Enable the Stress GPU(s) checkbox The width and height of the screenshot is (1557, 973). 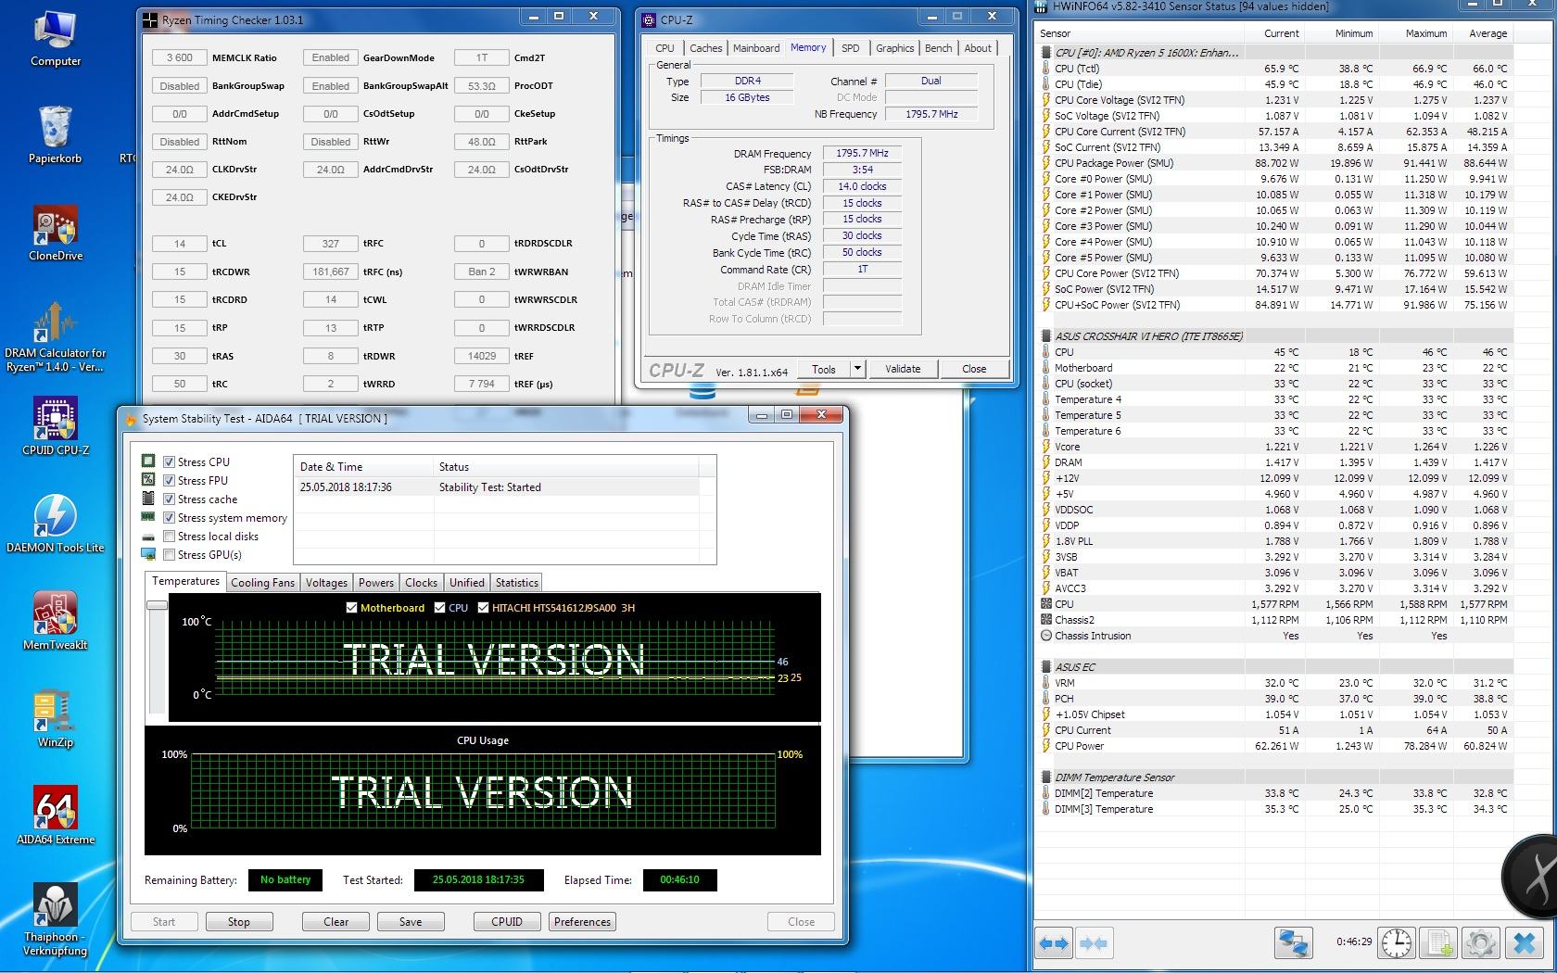point(170,554)
